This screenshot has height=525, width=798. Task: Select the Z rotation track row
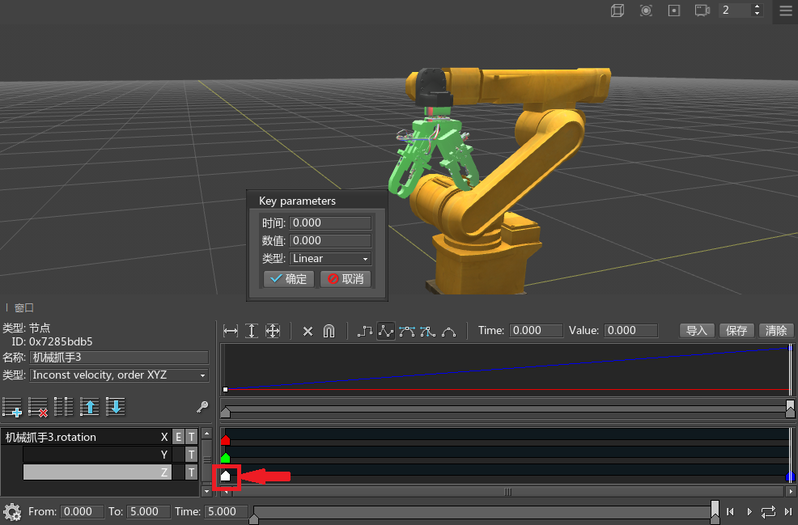coord(97,472)
